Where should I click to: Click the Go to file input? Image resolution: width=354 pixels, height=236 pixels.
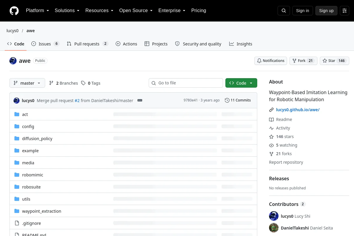(186, 83)
